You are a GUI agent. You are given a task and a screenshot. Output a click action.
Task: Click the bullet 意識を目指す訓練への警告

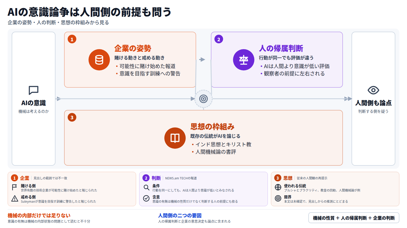[x=150, y=73]
